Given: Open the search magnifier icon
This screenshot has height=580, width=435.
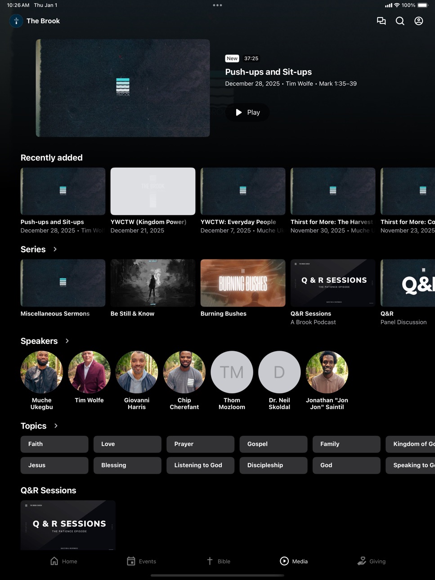Looking at the screenshot, I should 400,21.
